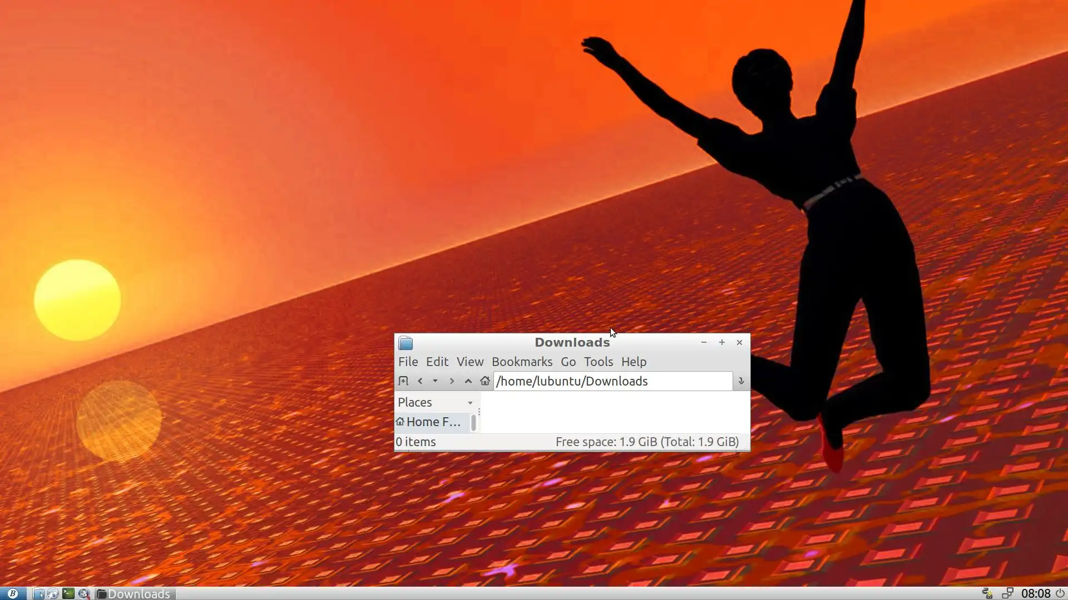Screen dimensions: 1068x600
Task: Open the Bookmarks menu
Action: [522, 362]
